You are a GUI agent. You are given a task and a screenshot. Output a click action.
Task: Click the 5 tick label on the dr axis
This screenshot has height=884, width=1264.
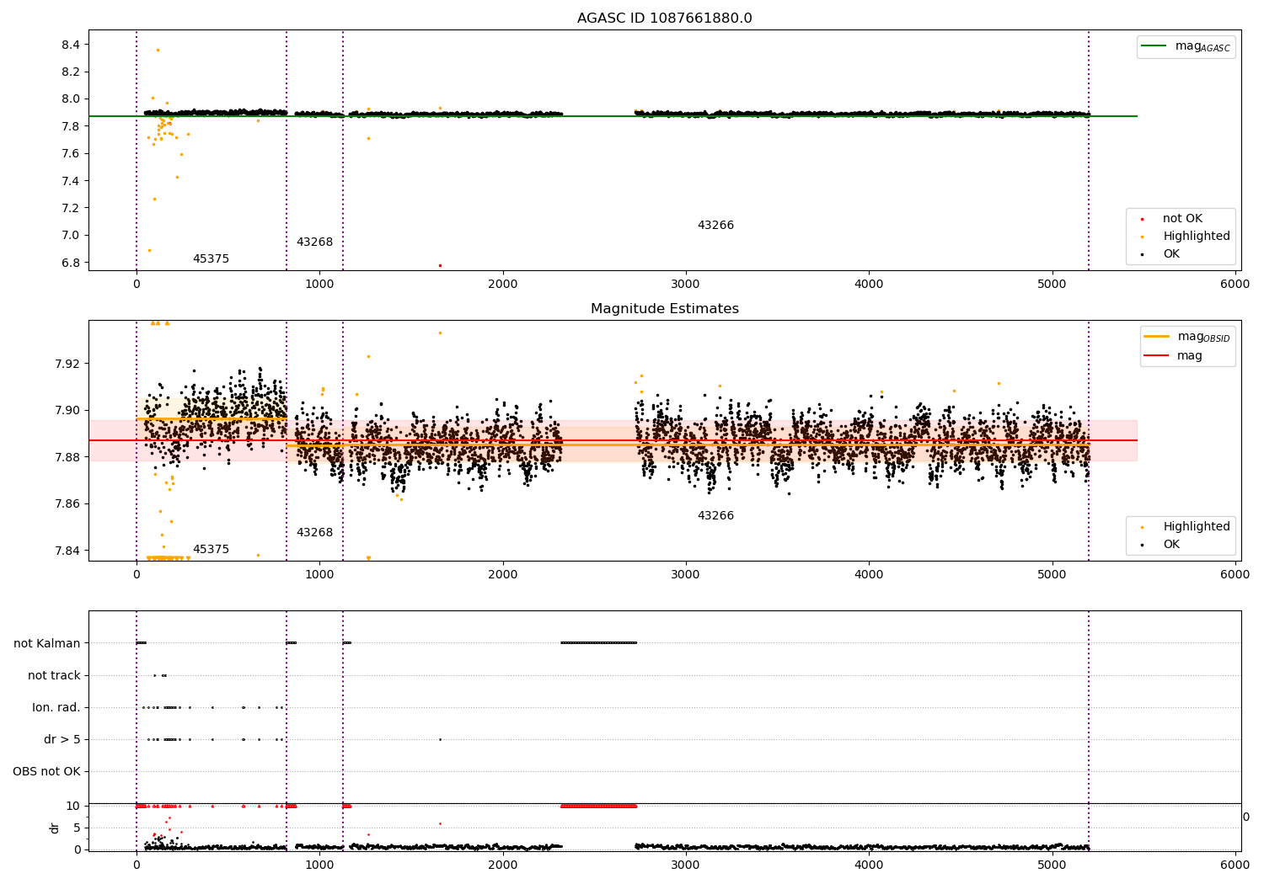click(78, 828)
